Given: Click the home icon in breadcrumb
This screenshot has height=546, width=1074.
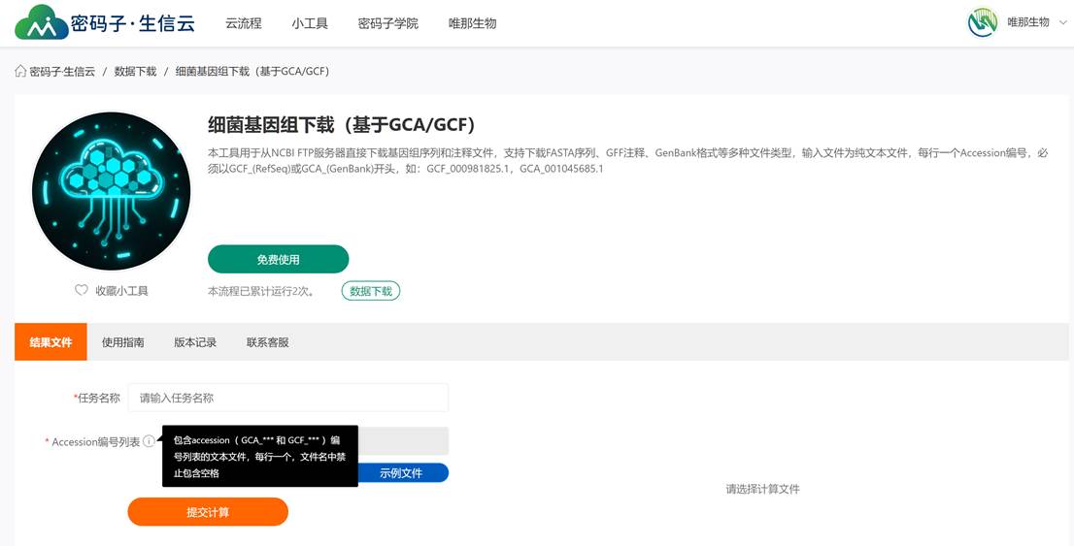Looking at the screenshot, I should 20,72.
